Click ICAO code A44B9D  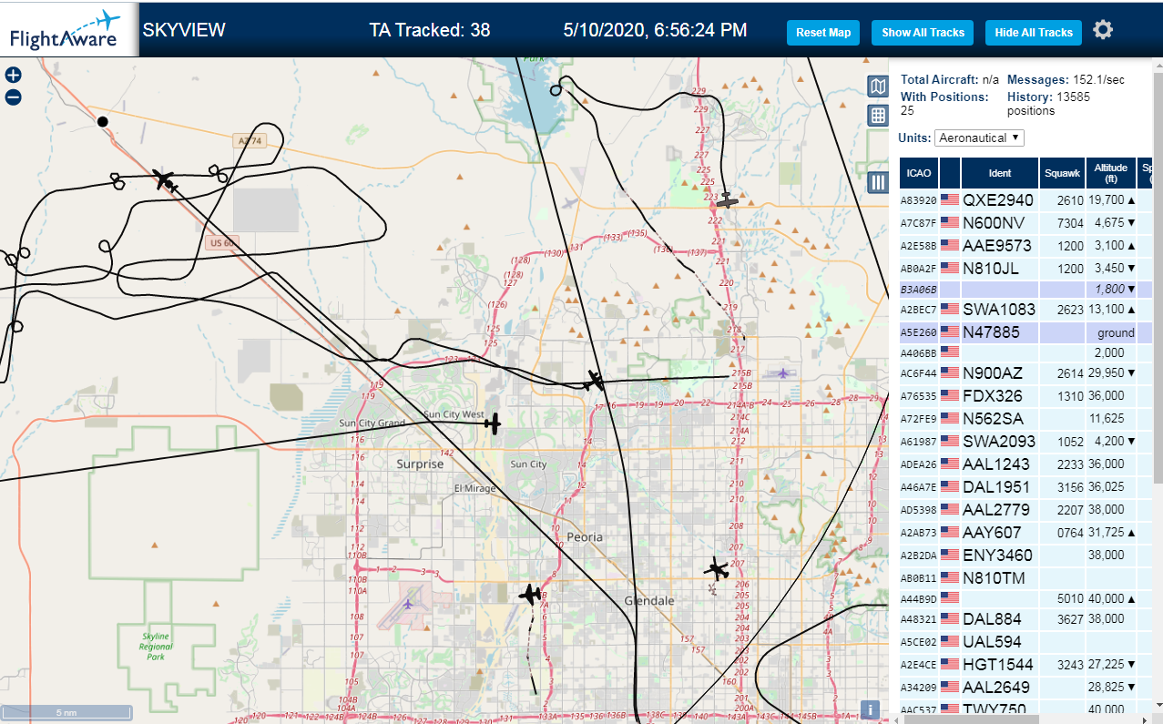pos(918,599)
